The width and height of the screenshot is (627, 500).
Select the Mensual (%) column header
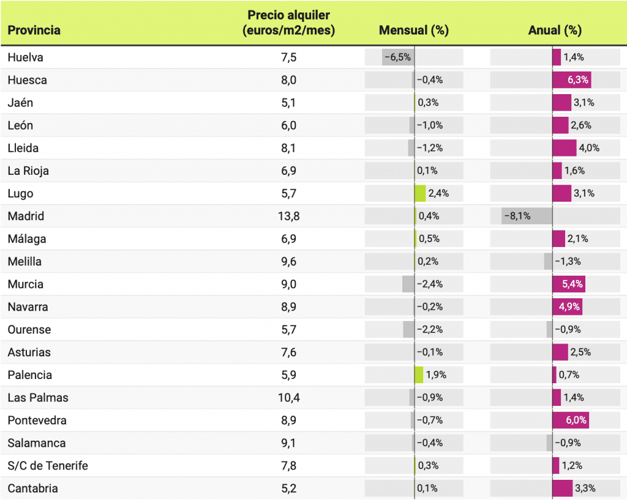pyautogui.click(x=414, y=30)
